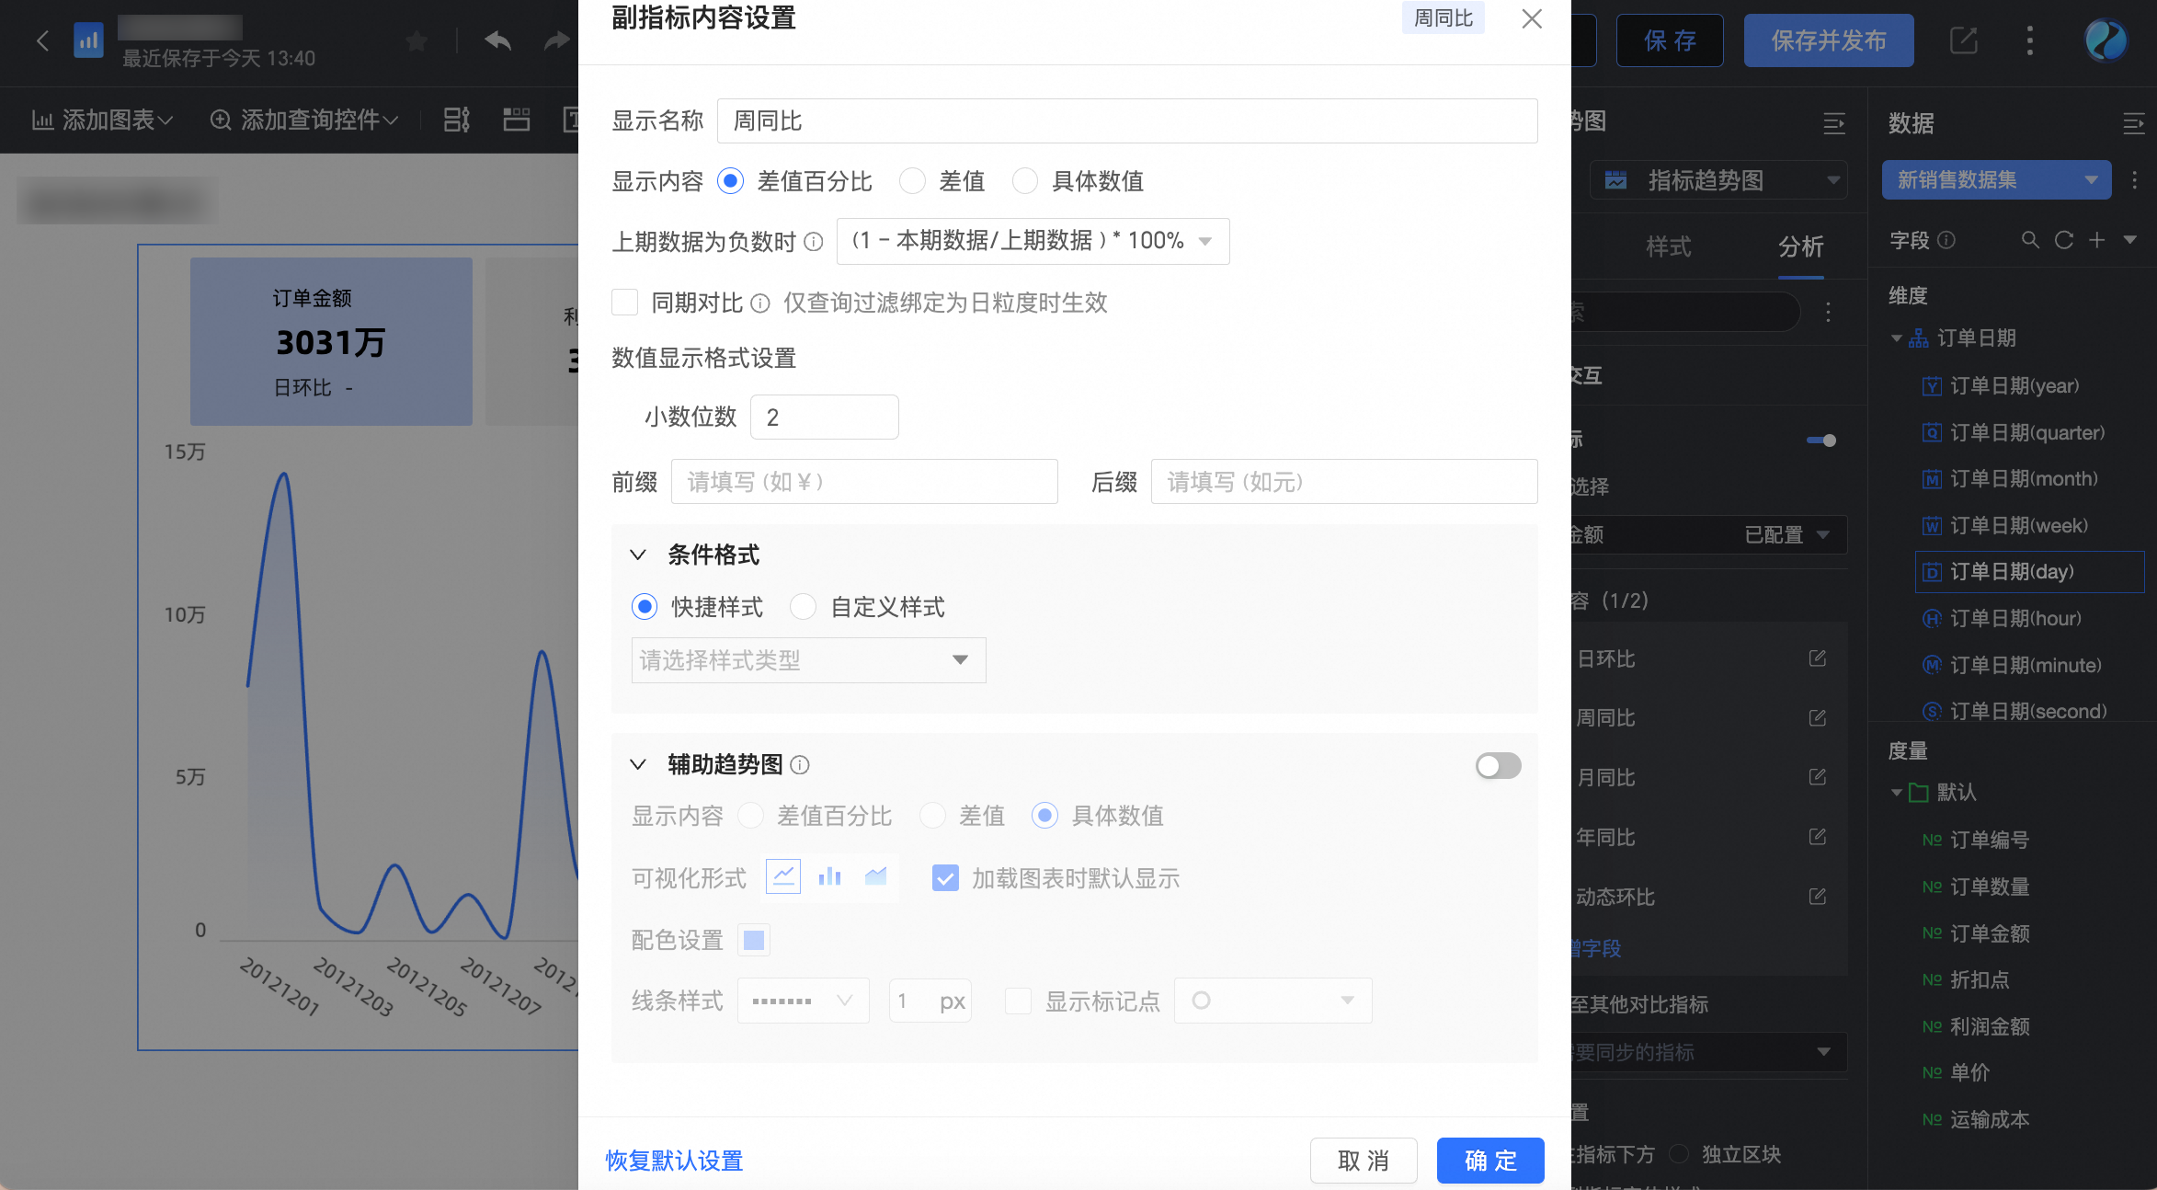This screenshot has height=1190, width=2157.
Task: Click the edit icon for 月同比
Action: coord(1817,777)
